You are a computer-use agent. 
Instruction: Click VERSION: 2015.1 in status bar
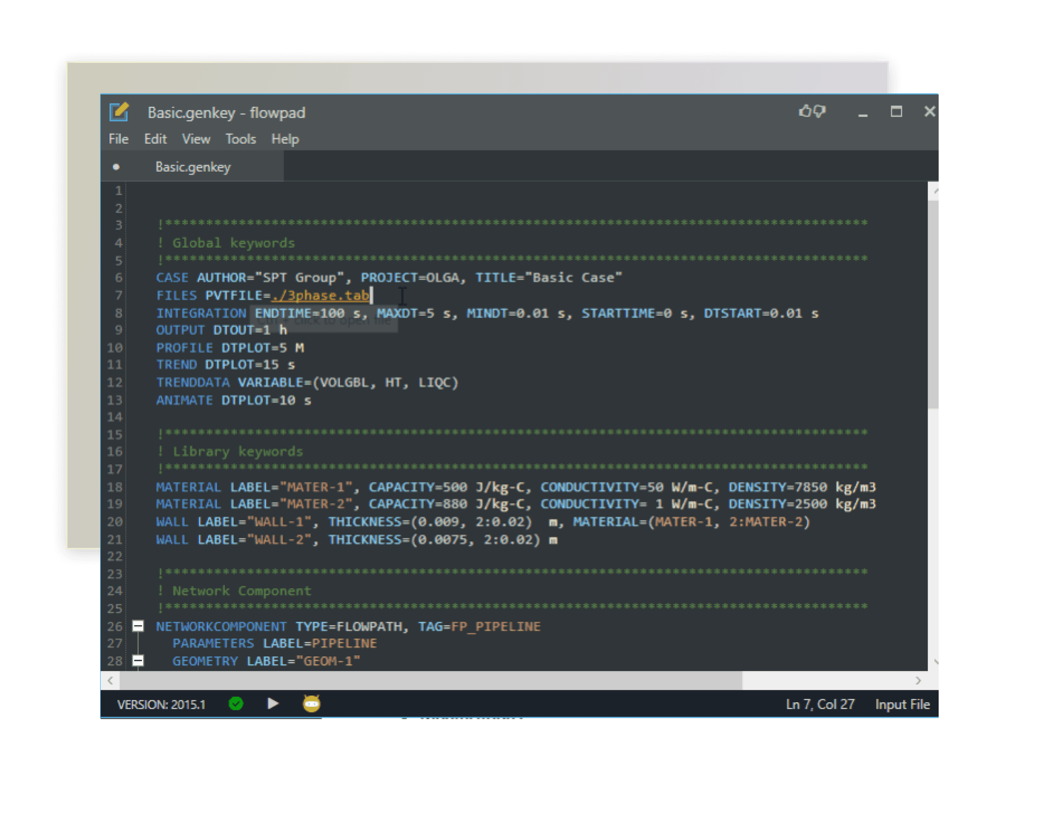(x=161, y=704)
